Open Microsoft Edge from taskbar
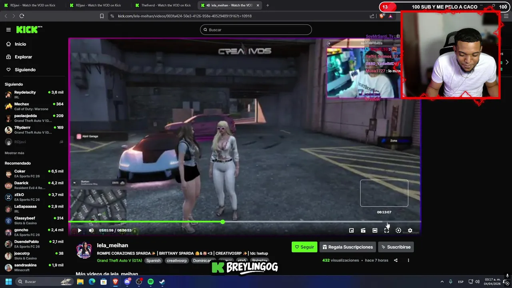The width and height of the screenshot is (512, 288). [92, 282]
